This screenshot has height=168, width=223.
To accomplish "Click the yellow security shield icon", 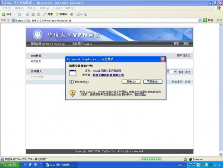I will coord(72,93).
